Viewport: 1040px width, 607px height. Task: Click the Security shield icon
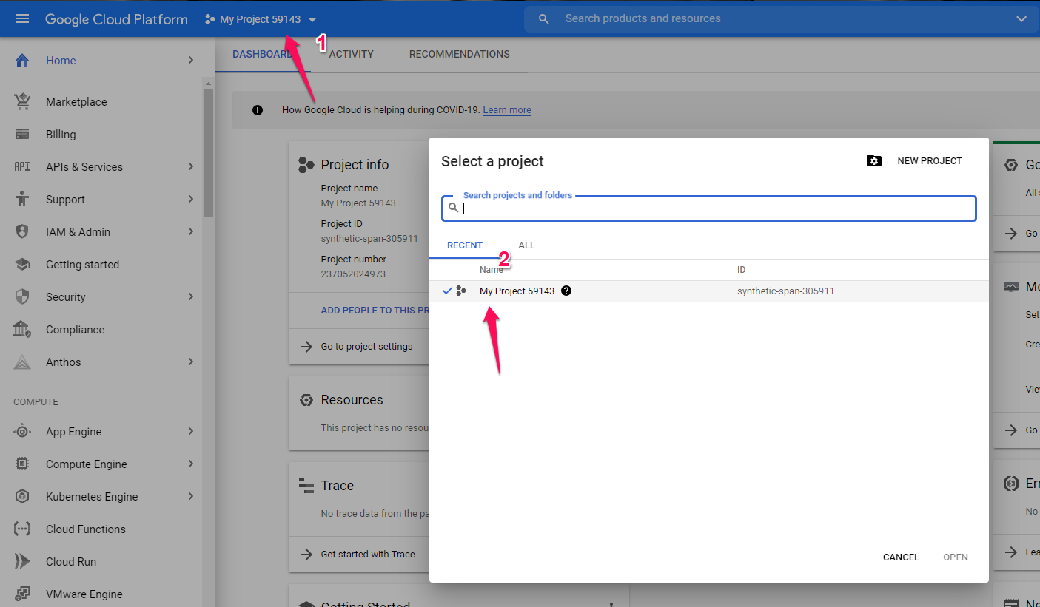coord(22,297)
